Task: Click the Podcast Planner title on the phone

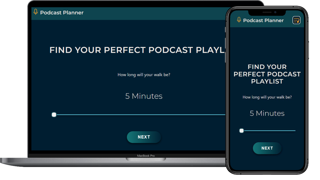Action: 263,20
